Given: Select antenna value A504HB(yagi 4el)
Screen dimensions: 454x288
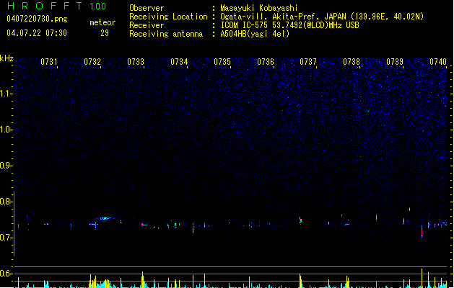Looking at the screenshot, I should pos(255,34).
